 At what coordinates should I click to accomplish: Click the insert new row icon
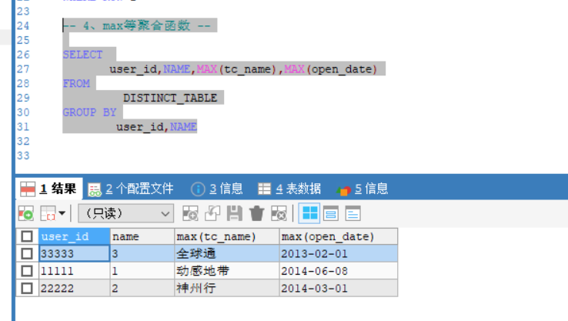point(190,213)
